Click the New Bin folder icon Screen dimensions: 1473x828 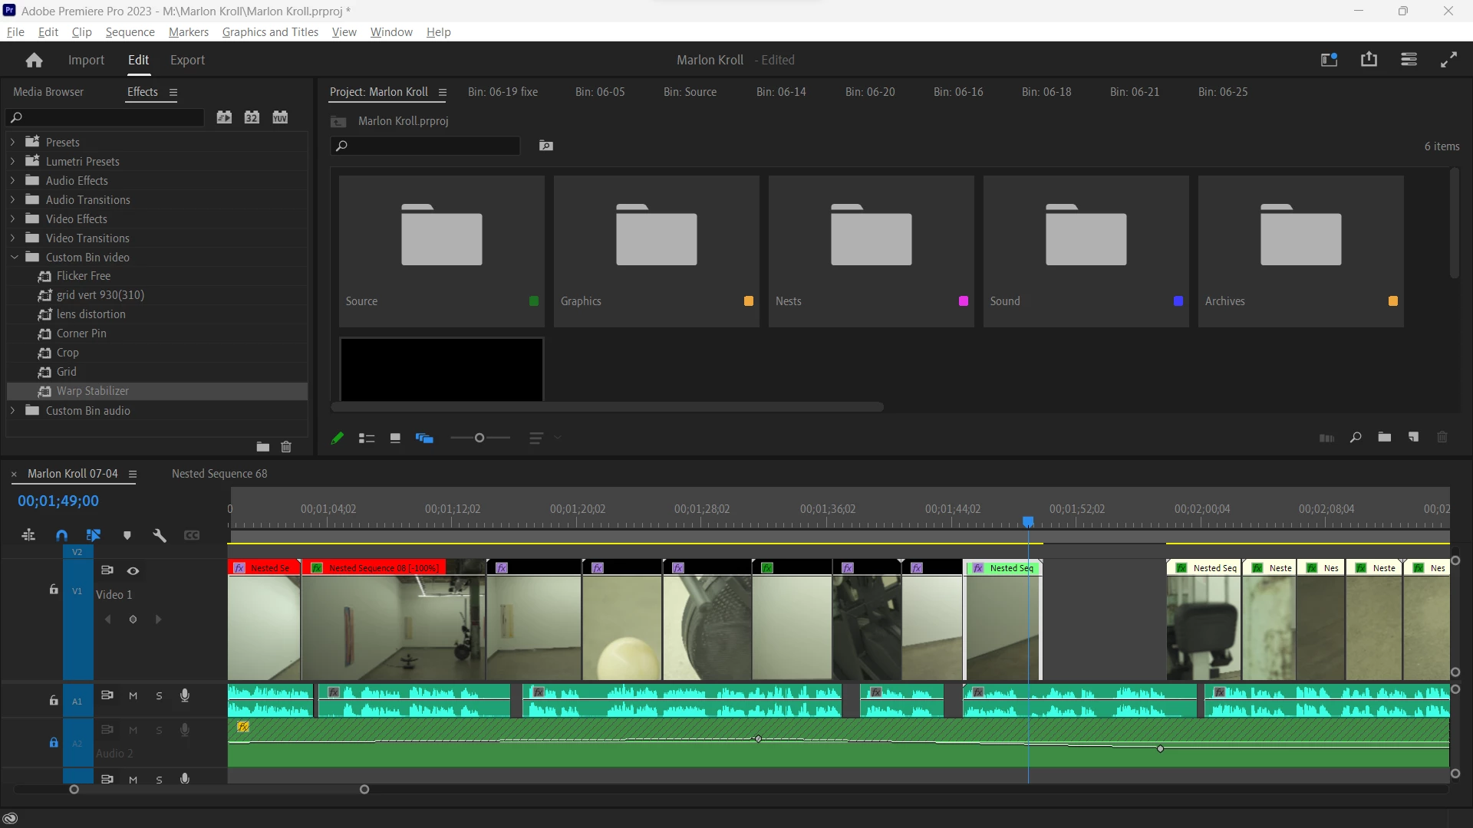(1384, 437)
